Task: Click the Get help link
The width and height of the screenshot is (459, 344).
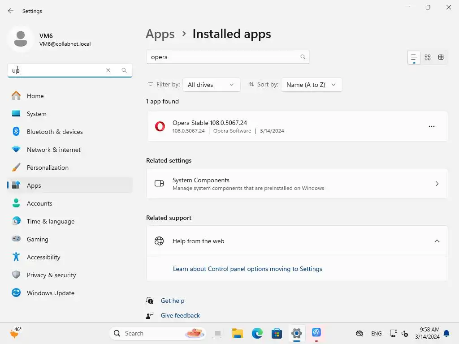Action: point(173,301)
